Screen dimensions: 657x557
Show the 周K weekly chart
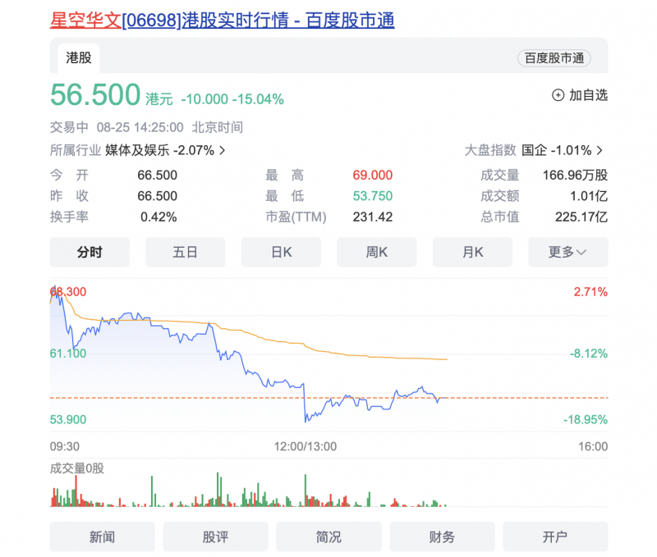376,253
